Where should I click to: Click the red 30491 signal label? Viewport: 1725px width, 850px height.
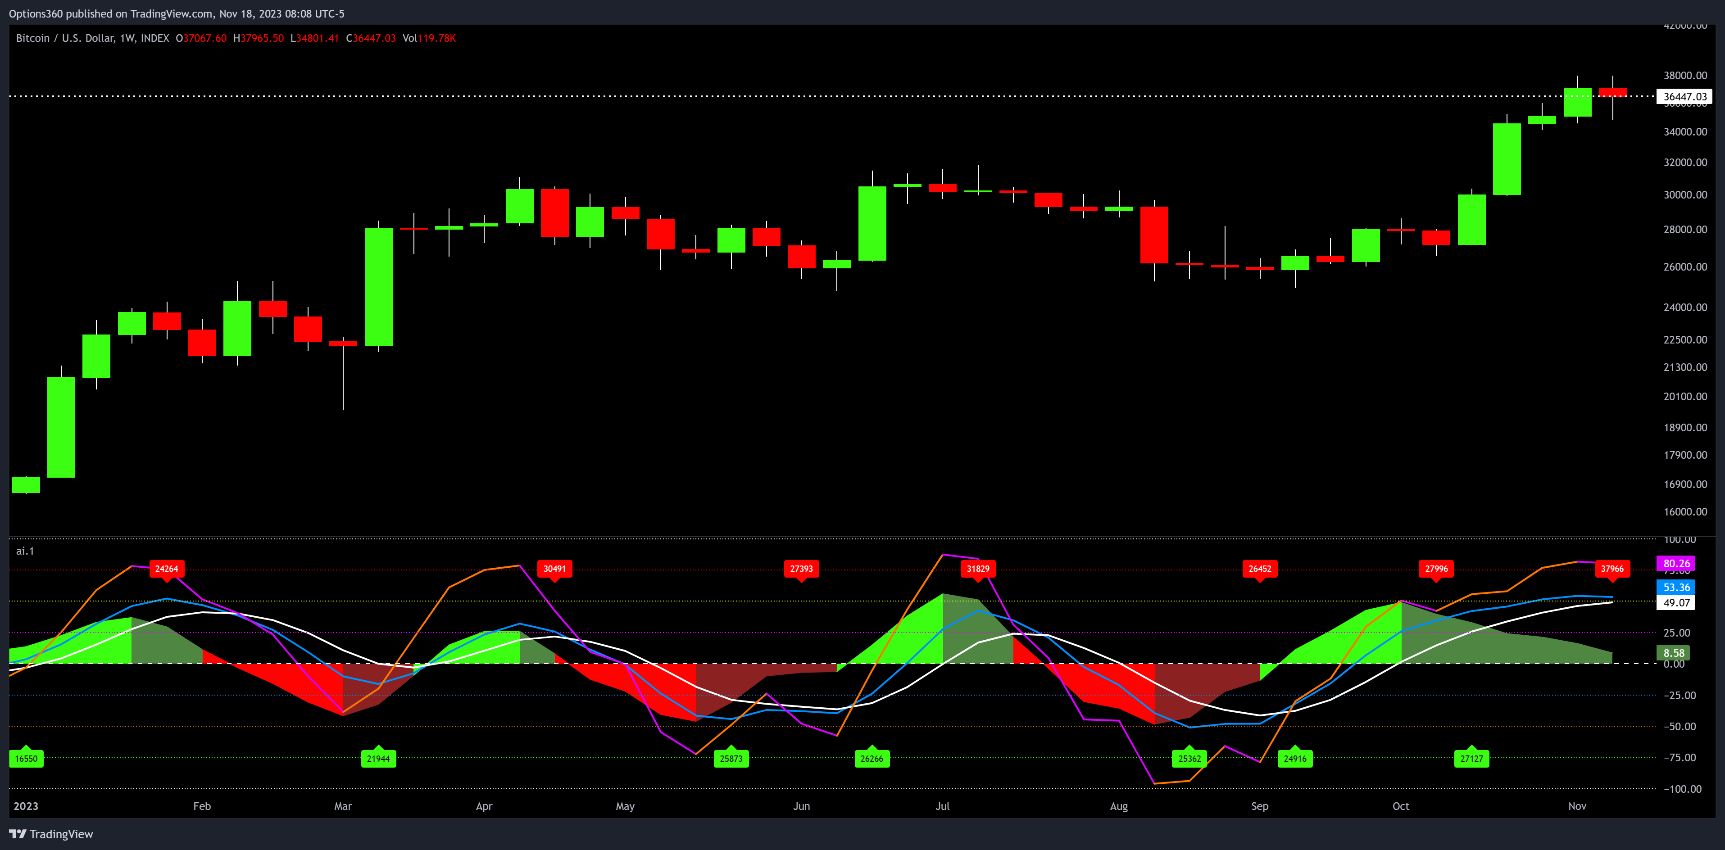click(554, 570)
